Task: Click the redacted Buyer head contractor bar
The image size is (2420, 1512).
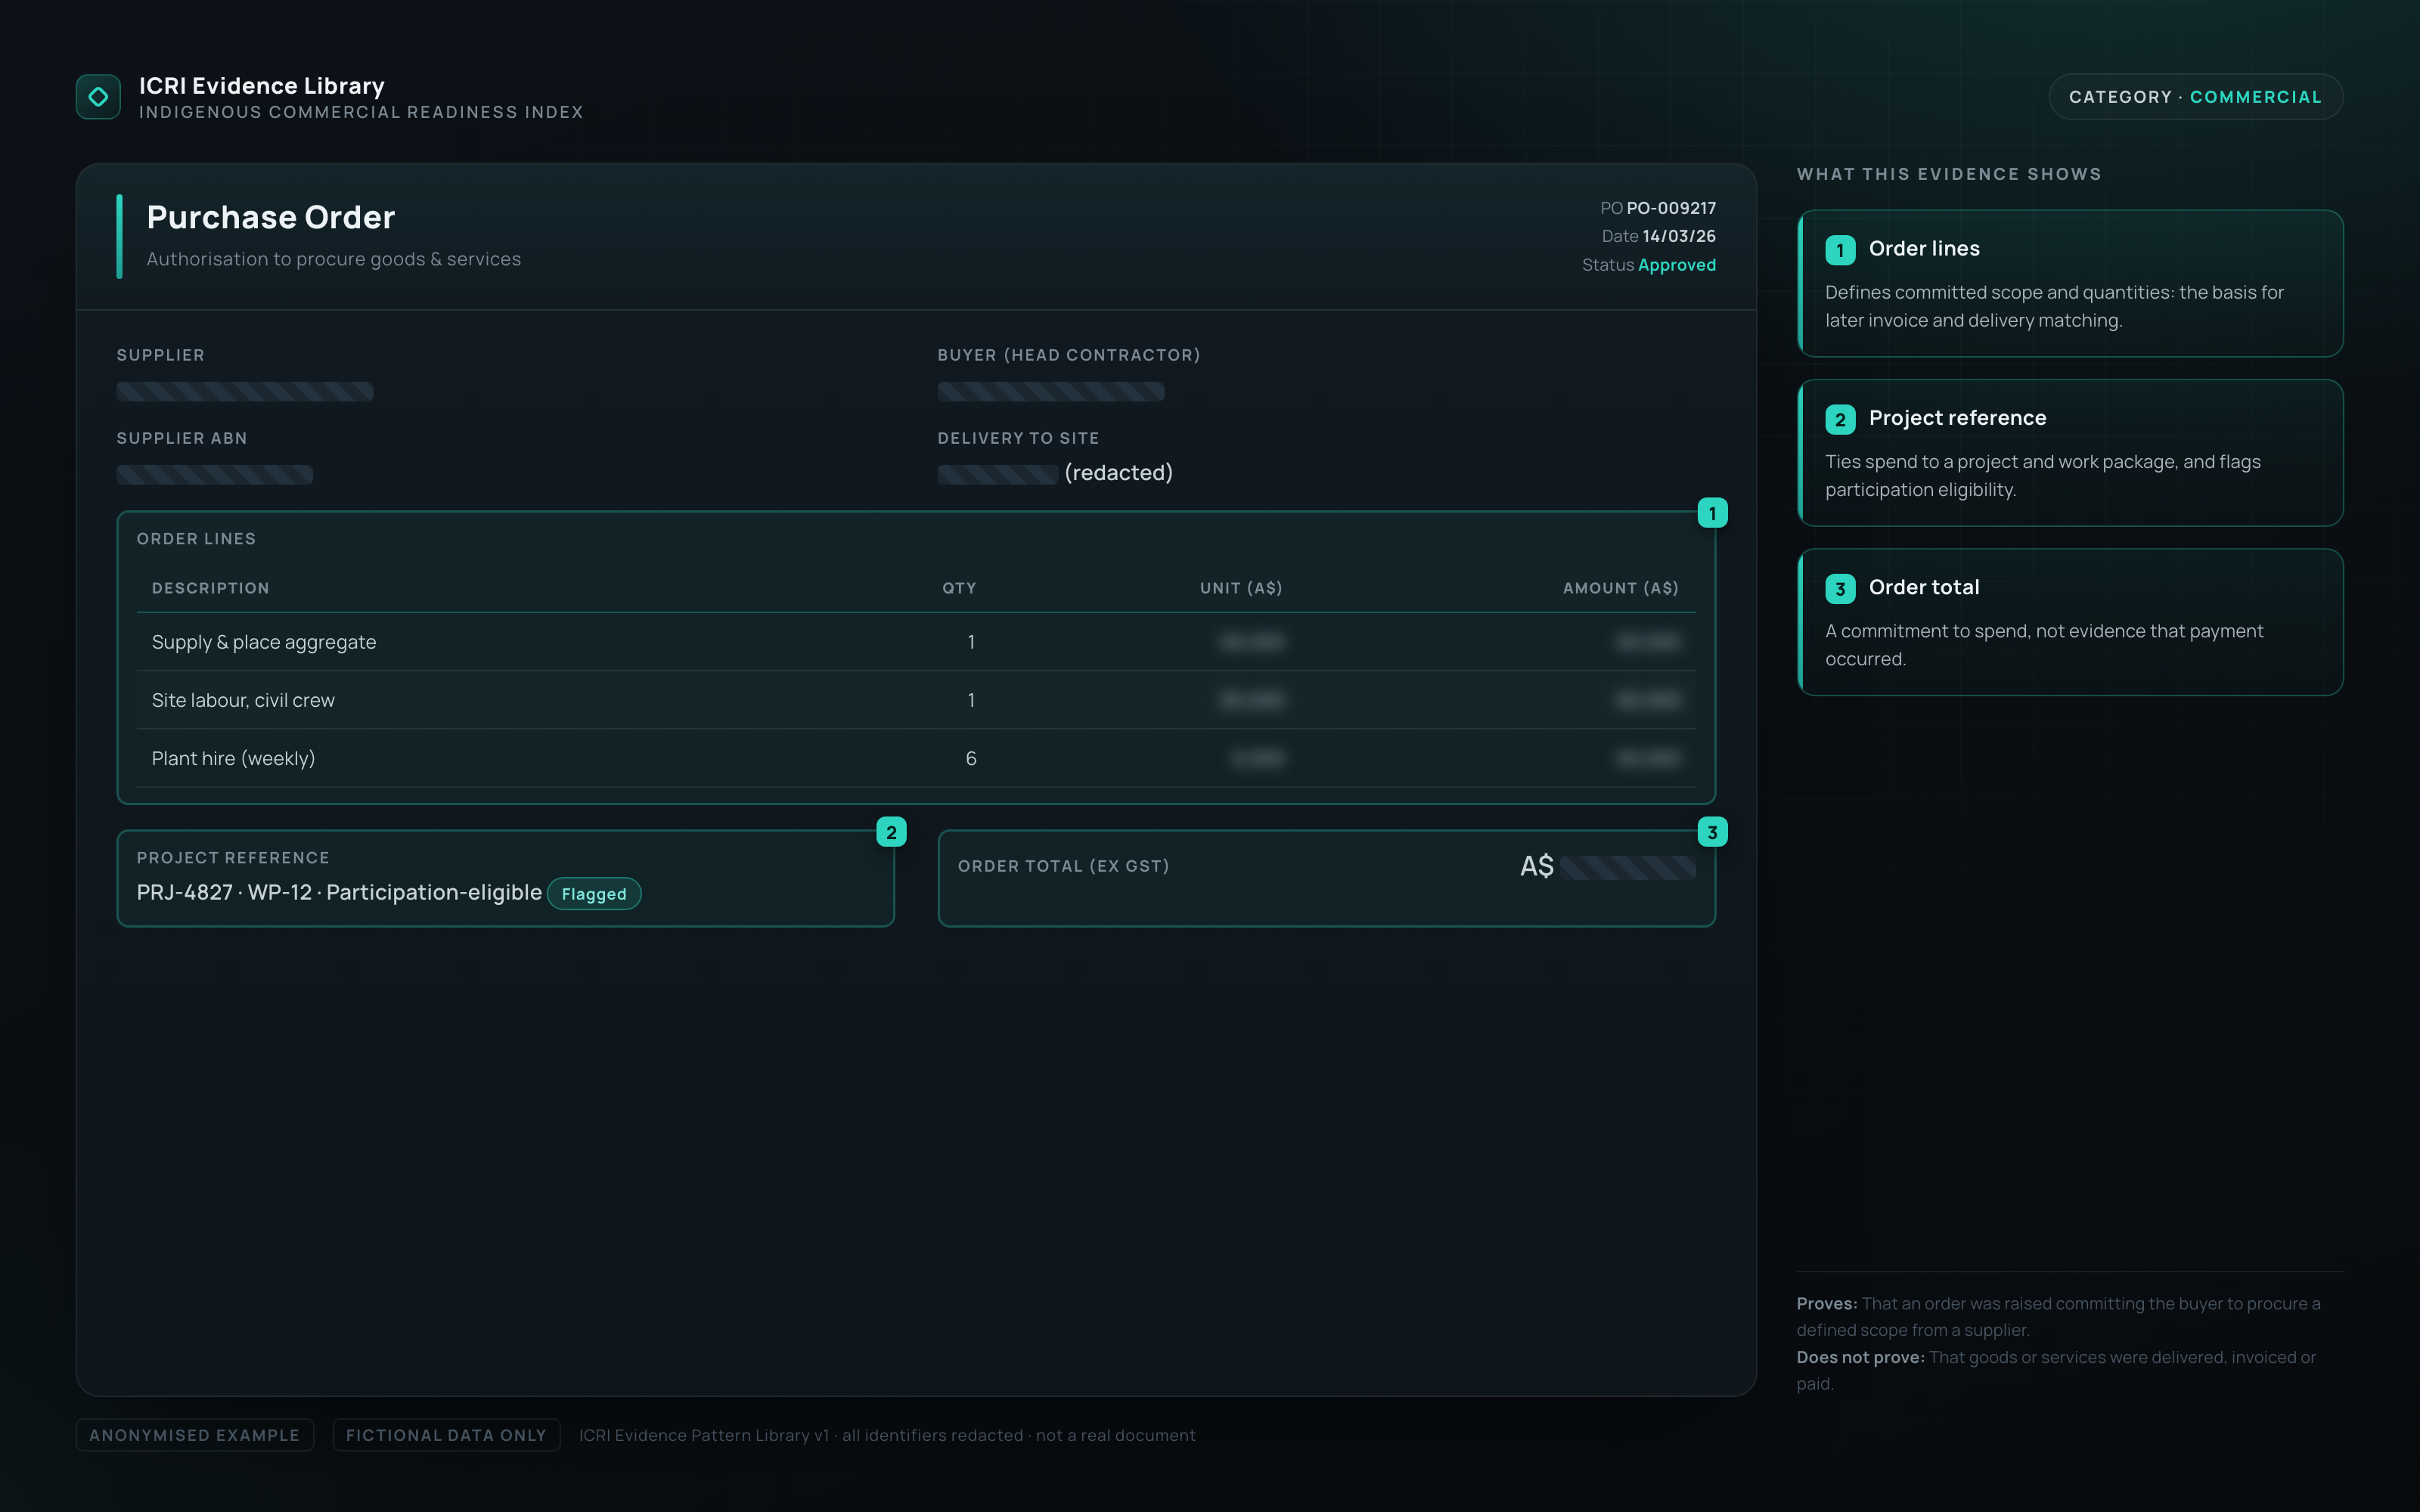Action: [x=1051, y=392]
